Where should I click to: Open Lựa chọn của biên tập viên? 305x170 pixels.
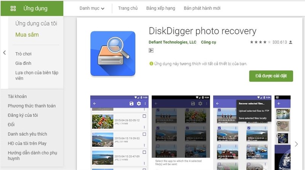click(37, 75)
